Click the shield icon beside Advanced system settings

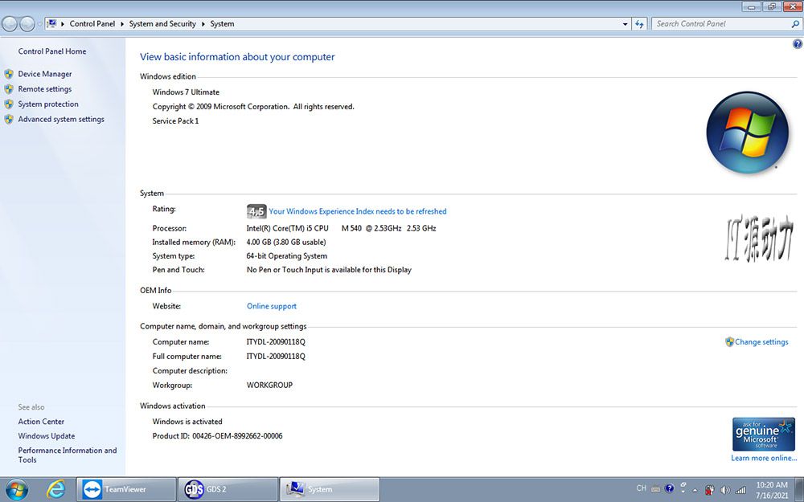click(x=9, y=120)
